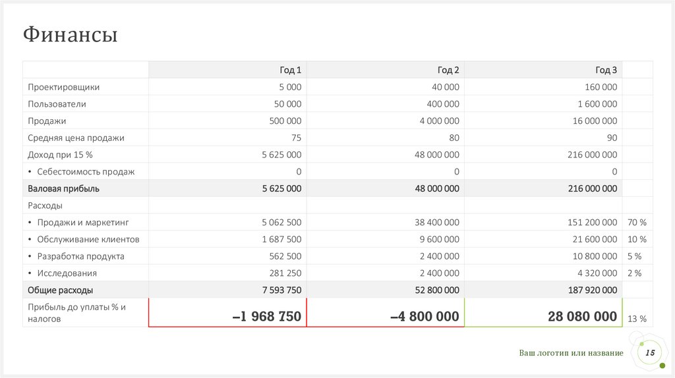The width and height of the screenshot is (675, 378).
Task: Select the 216 000 000 gross profit cell
Action: coord(592,188)
